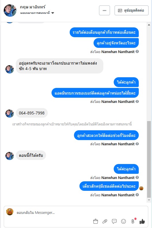Click the scrollbar down arrow
This screenshot has width=152, height=228.
coord(149,200)
